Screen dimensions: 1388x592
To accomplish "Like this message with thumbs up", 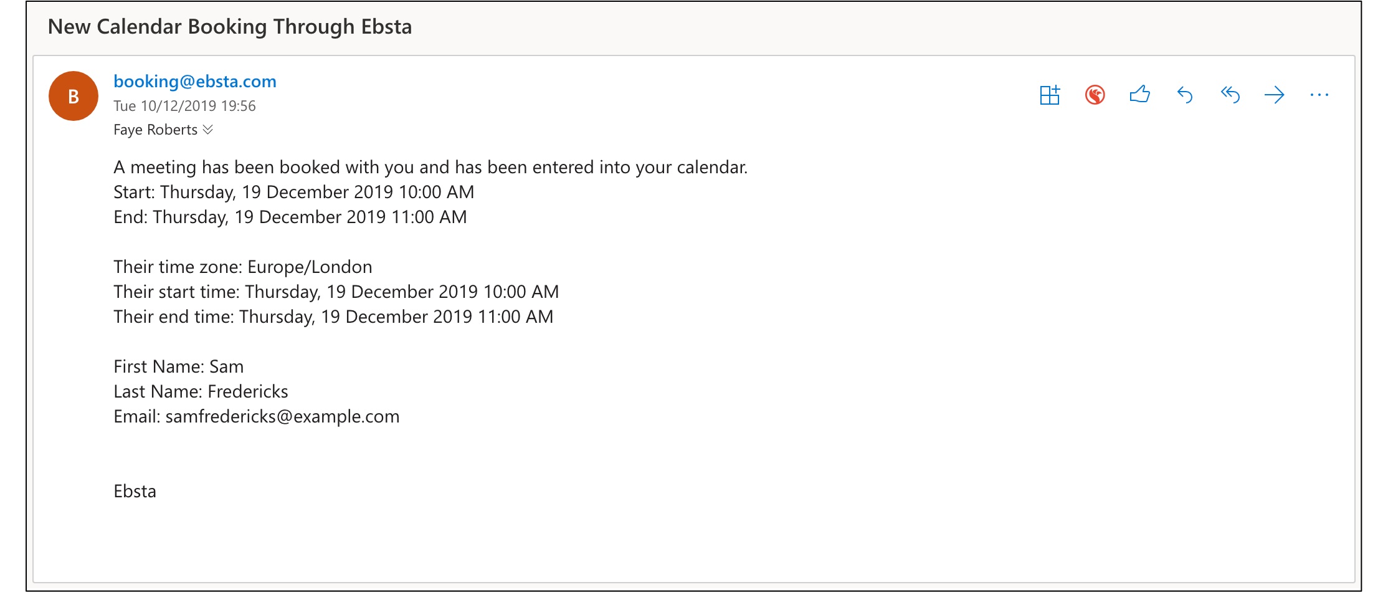I will [1139, 95].
